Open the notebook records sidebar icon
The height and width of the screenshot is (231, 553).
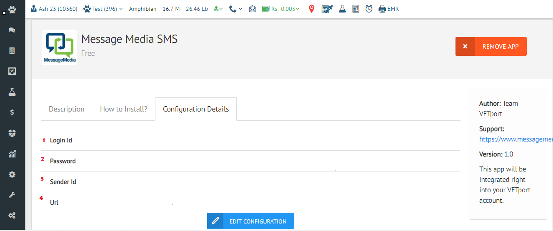tap(12, 51)
